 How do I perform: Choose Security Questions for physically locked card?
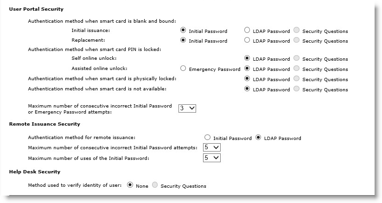297,78
